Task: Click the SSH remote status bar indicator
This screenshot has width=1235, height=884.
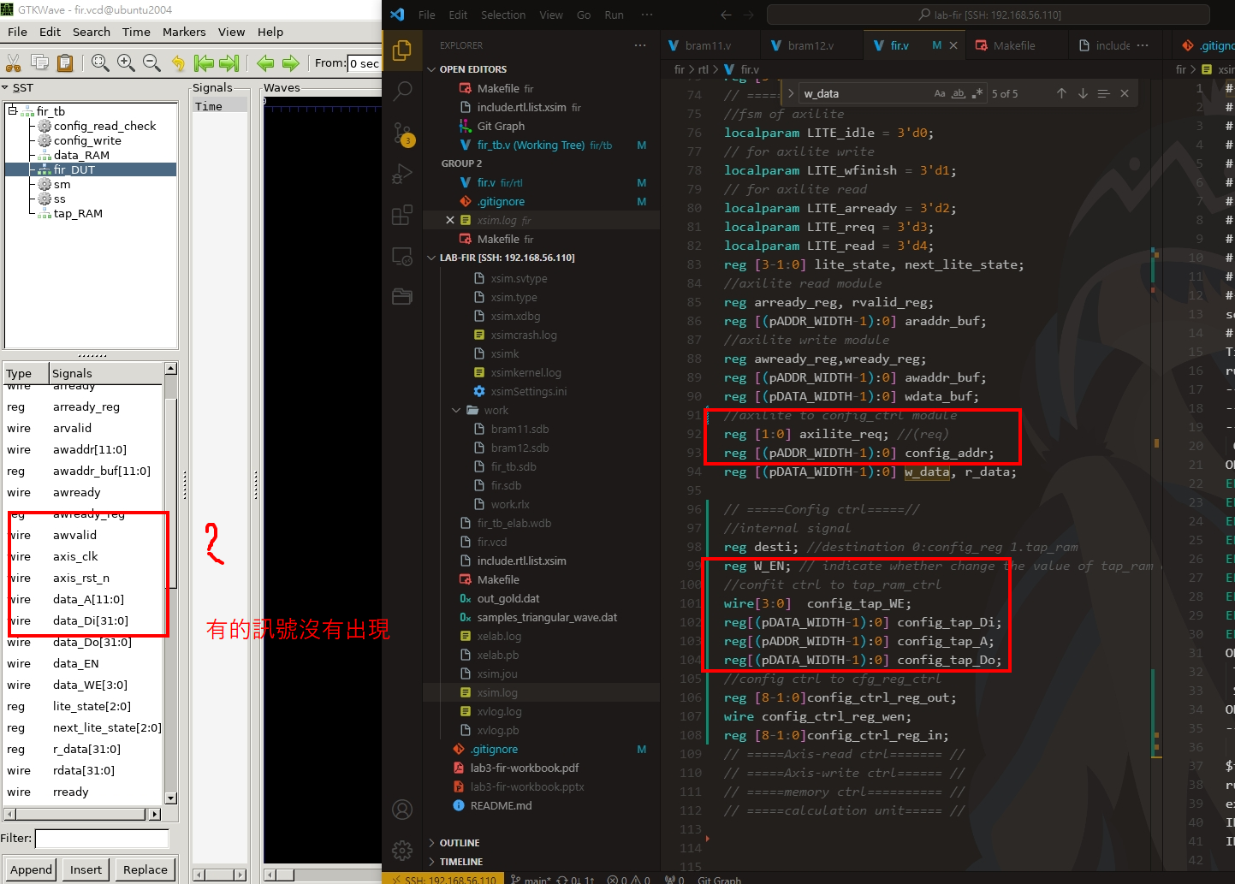Action: [443, 879]
